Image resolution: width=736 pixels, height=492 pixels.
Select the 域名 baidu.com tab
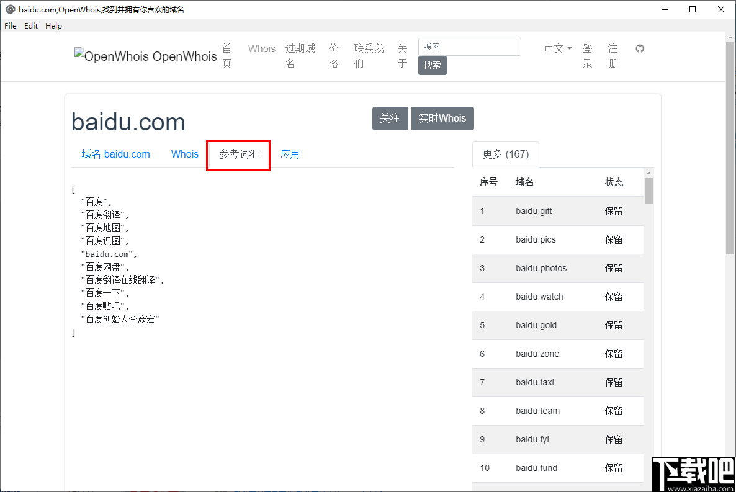tap(115, 154)
